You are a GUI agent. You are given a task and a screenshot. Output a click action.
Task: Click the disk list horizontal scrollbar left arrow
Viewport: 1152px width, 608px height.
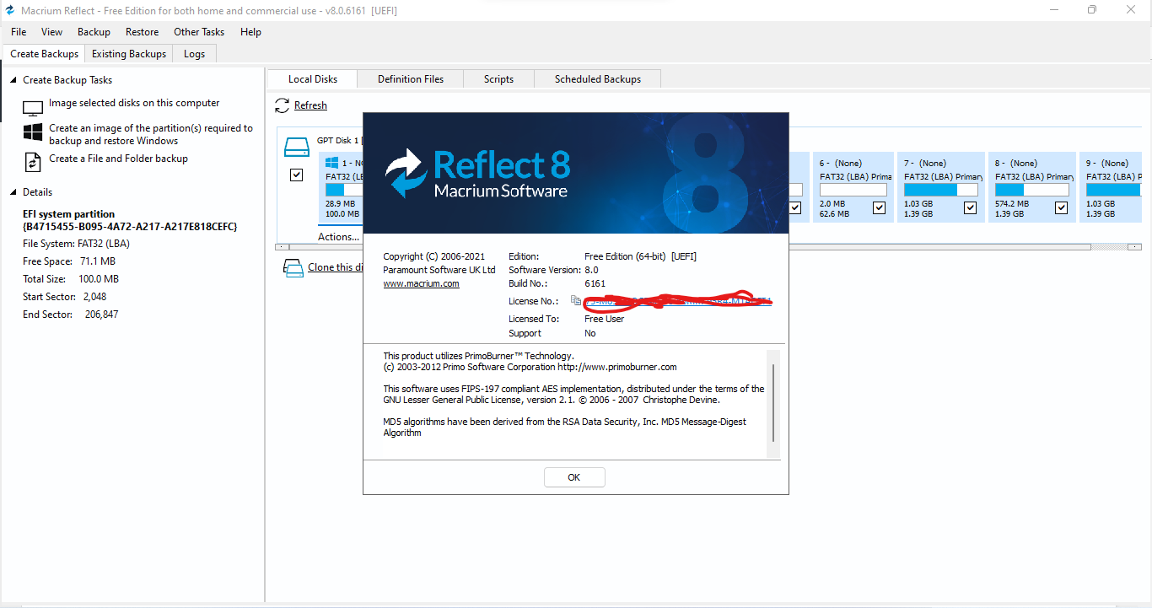pyautogui.click(x=280, y=247)
